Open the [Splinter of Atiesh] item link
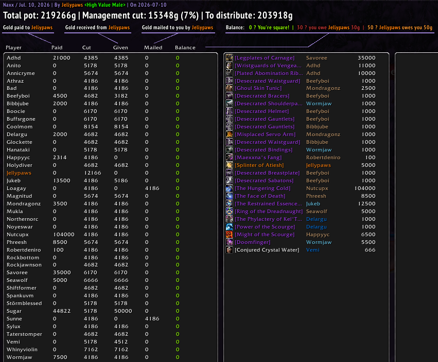 (x=259, y=165)
